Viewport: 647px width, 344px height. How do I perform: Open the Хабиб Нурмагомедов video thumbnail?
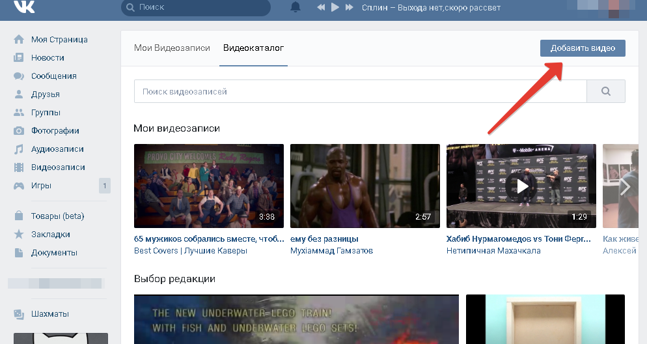click(x=521, y=186)
